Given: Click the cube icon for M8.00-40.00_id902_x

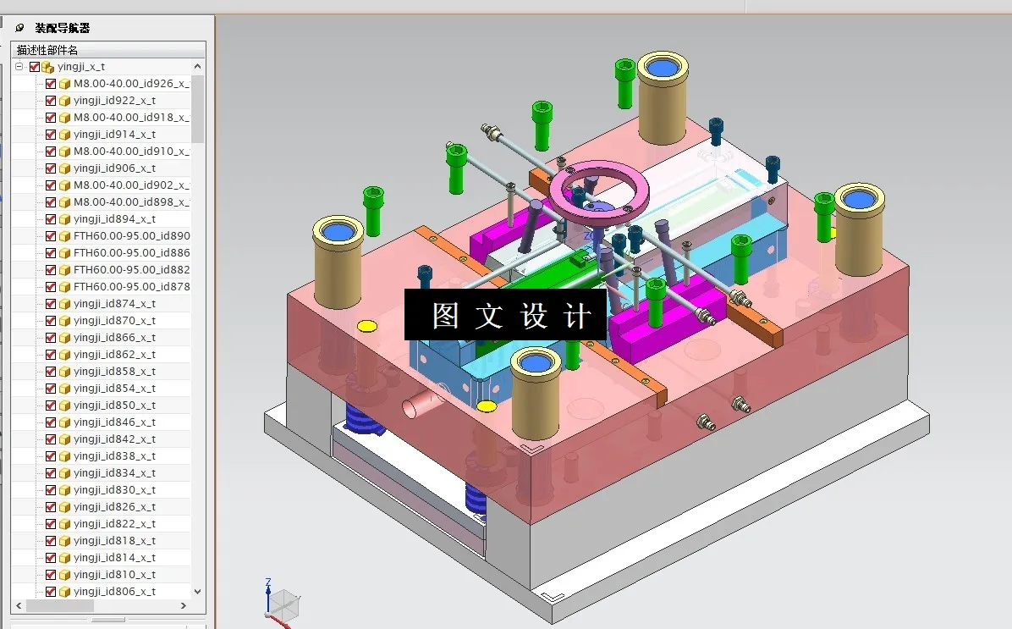Looking at the screenshot, I should coord(64,185).
